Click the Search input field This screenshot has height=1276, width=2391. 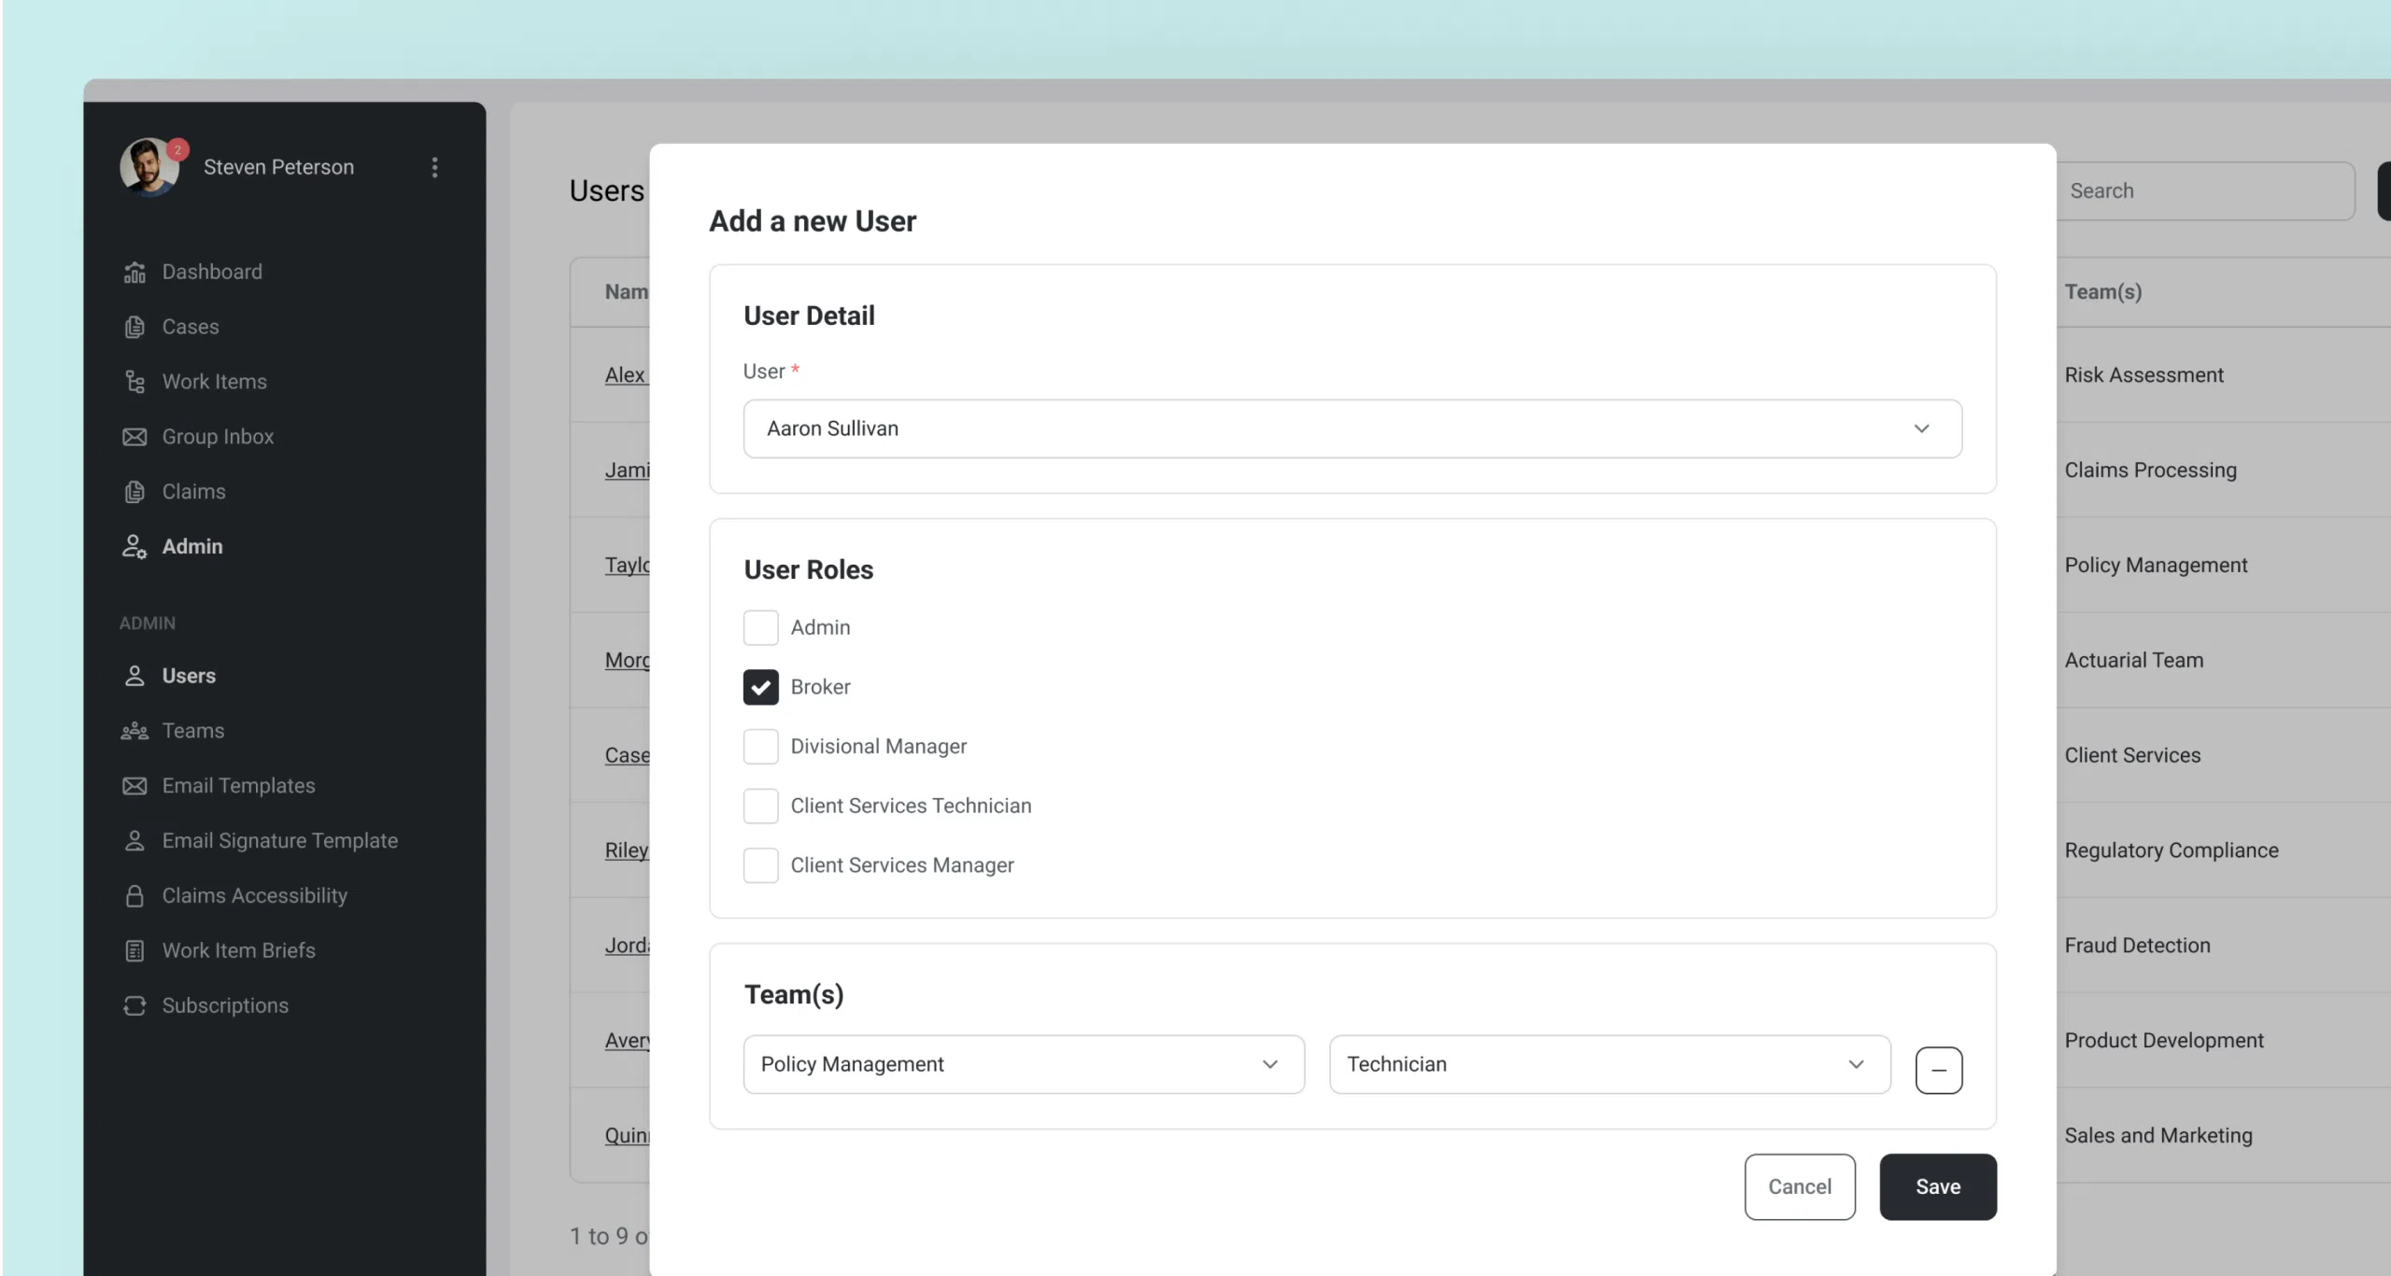click(x=2204, y=190)
